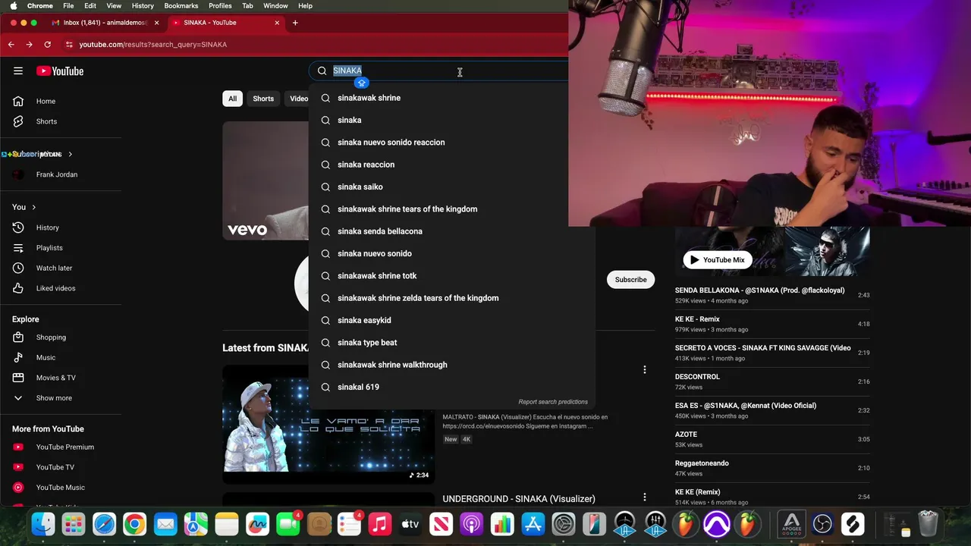The height and width of the screenshot is (546, 971).
Task: Open the YouTube guide hamburger menu
Action: click(x=18, y=71)
